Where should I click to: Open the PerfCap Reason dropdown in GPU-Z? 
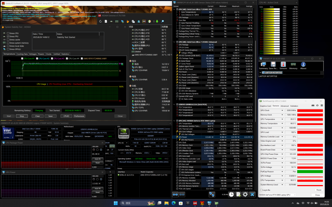click(282, 171)
